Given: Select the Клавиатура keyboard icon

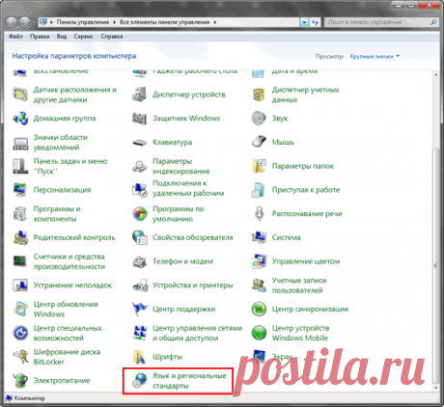Looking at the screenshot, I should [x=140, y=142].
